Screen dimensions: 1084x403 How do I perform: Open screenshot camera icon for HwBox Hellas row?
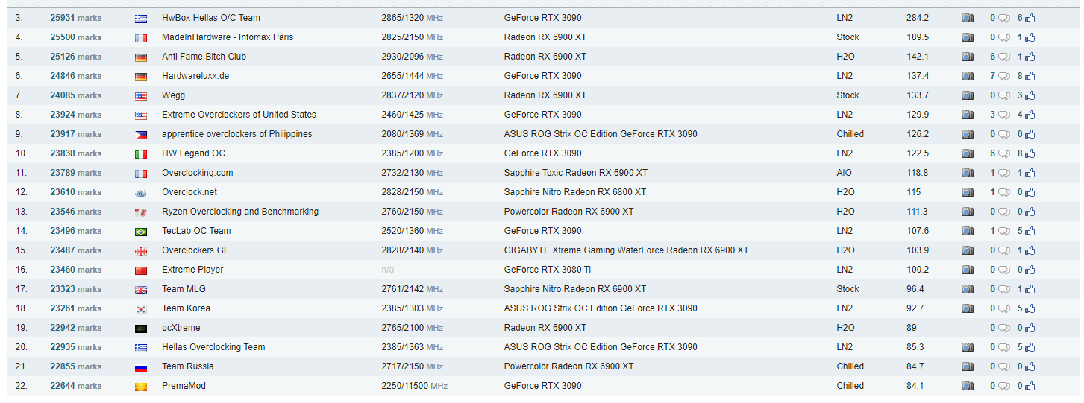967,18
